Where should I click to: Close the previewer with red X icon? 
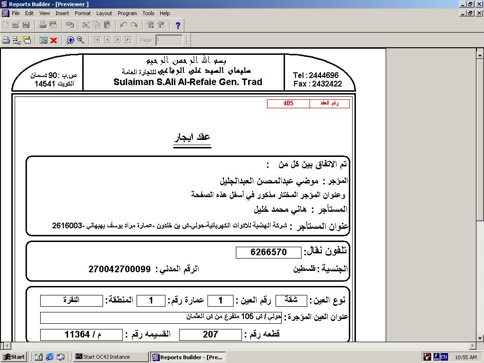coord(53,40)
